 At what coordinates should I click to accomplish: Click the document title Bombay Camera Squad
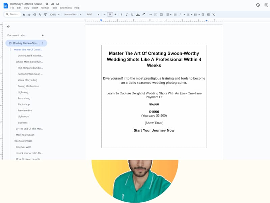click(26, 4)
